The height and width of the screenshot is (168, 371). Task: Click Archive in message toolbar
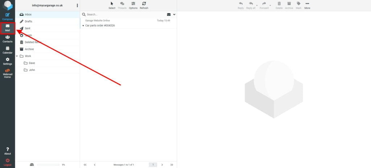tap(289, 5)
